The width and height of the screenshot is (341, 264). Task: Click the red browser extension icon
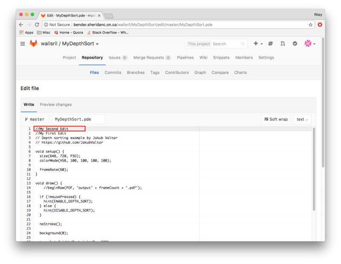click(320, 25)
